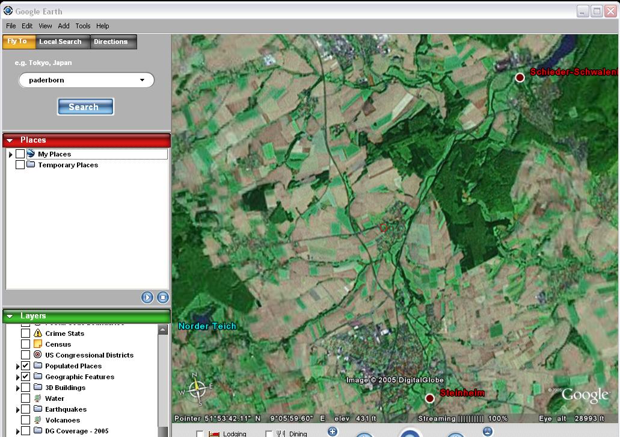Check the Temporary Places checkbox

point(20,165)
